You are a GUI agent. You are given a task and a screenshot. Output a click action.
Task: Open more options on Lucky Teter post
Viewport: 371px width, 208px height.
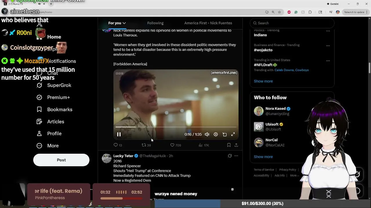pyautogui.click(x=236, y=156)
